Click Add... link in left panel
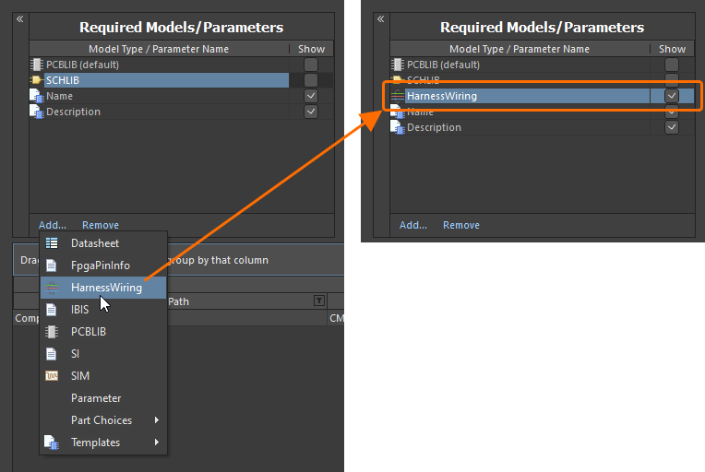The height and width of the screenshot is (472, 705). pos(53,225)
